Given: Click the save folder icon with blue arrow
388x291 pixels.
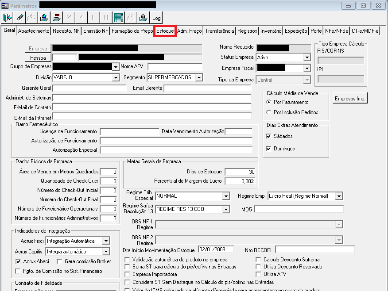Looking at the screenshot, I should pyautogui.click(x=44, y=18).
